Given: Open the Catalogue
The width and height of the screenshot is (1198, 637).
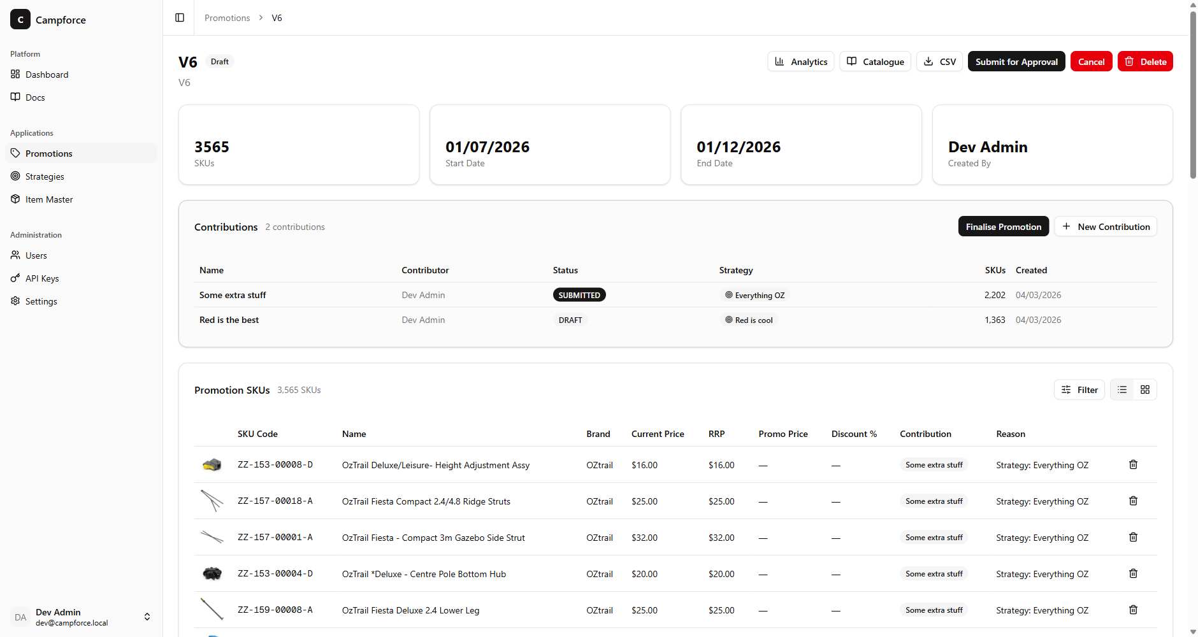Looking at the screenshot, I should click(x=875, y=62).
